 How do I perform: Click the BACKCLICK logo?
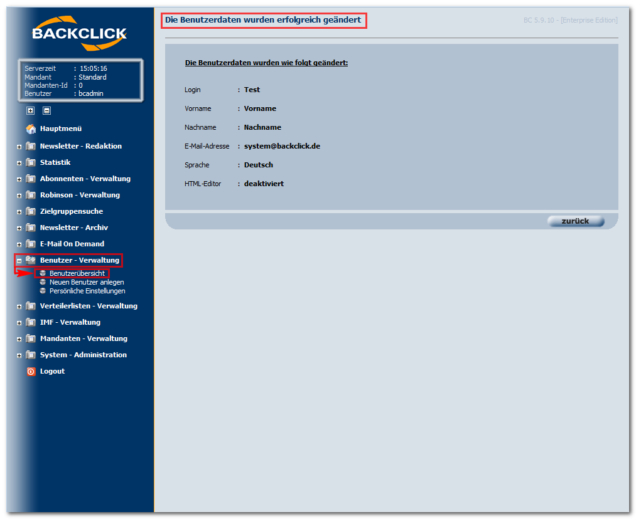point(80,33)
